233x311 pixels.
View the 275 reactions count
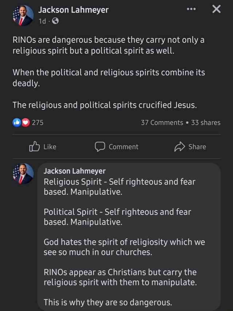(x=37, y=123)
